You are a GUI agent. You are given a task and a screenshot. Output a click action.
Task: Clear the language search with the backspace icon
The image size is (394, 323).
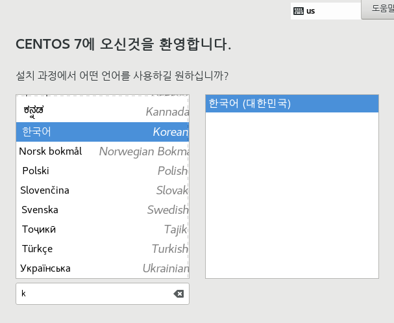coord(179,294)
